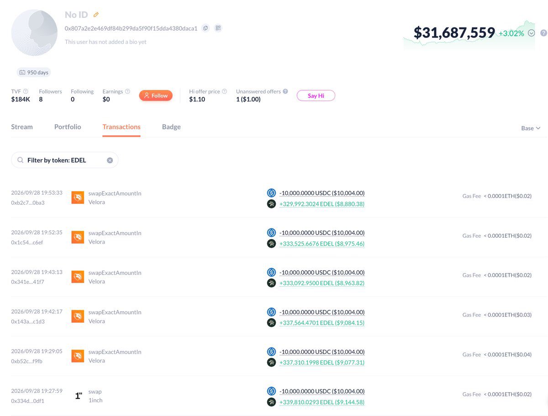
Task: Open +333,525.6676 EDEL amount link
Action: pos(322,244)
